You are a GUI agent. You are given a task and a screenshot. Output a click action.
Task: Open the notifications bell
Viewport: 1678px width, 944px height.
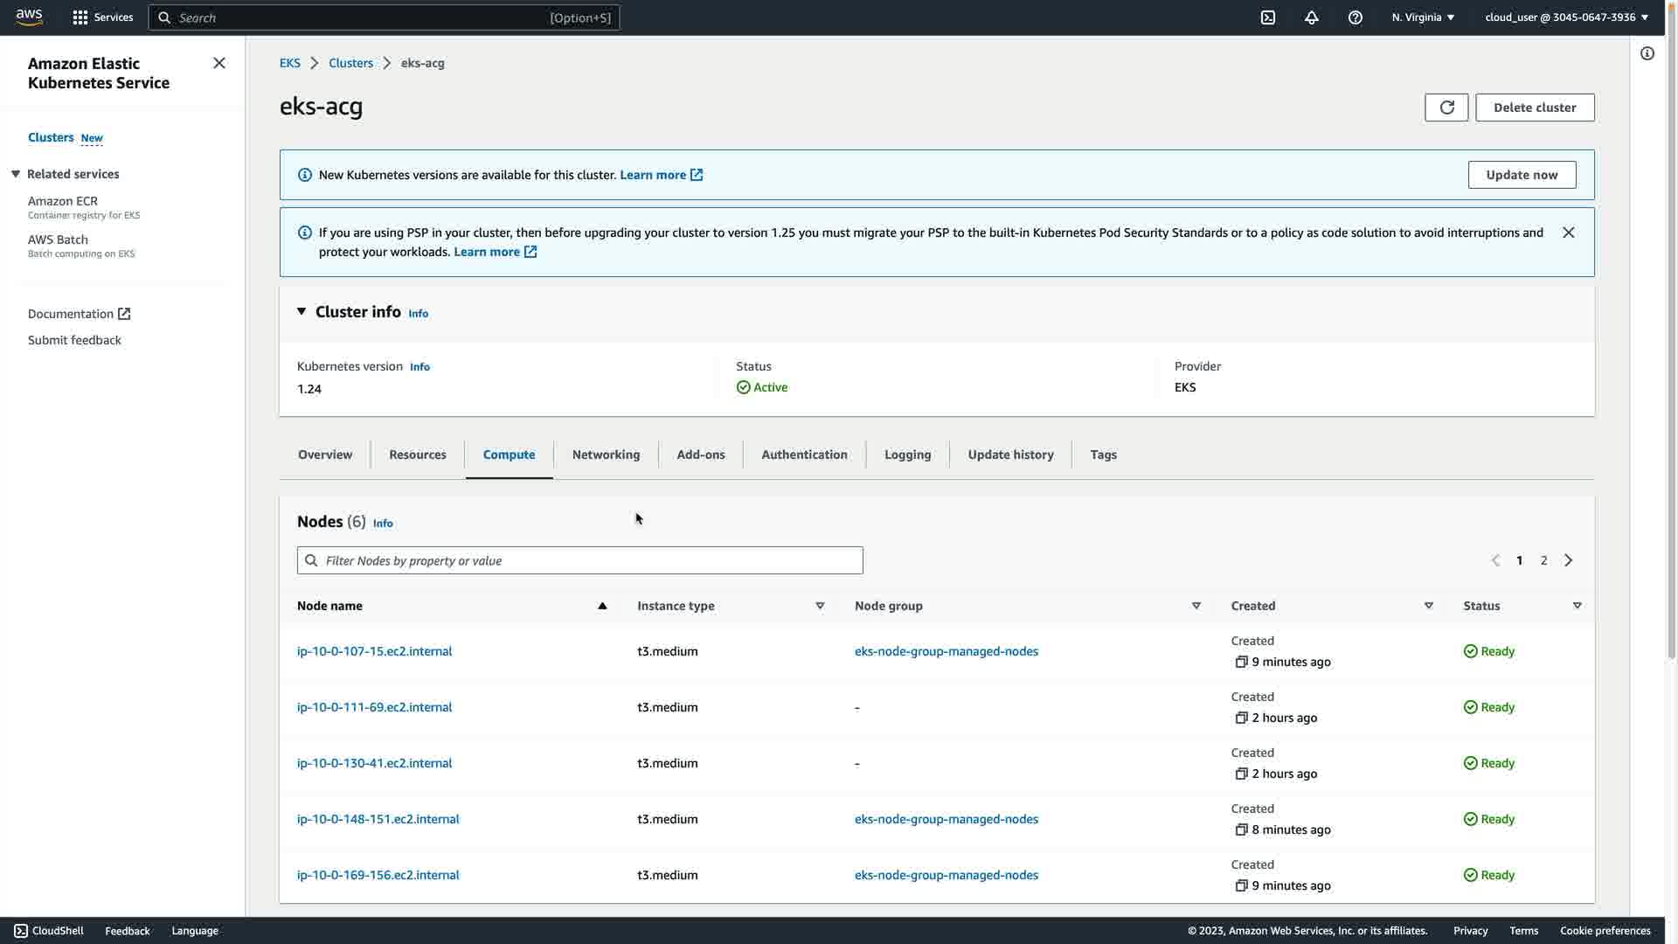tap(1311, 17)
